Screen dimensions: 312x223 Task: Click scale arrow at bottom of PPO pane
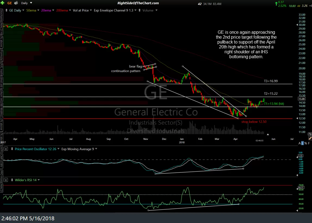pos(297,175)
